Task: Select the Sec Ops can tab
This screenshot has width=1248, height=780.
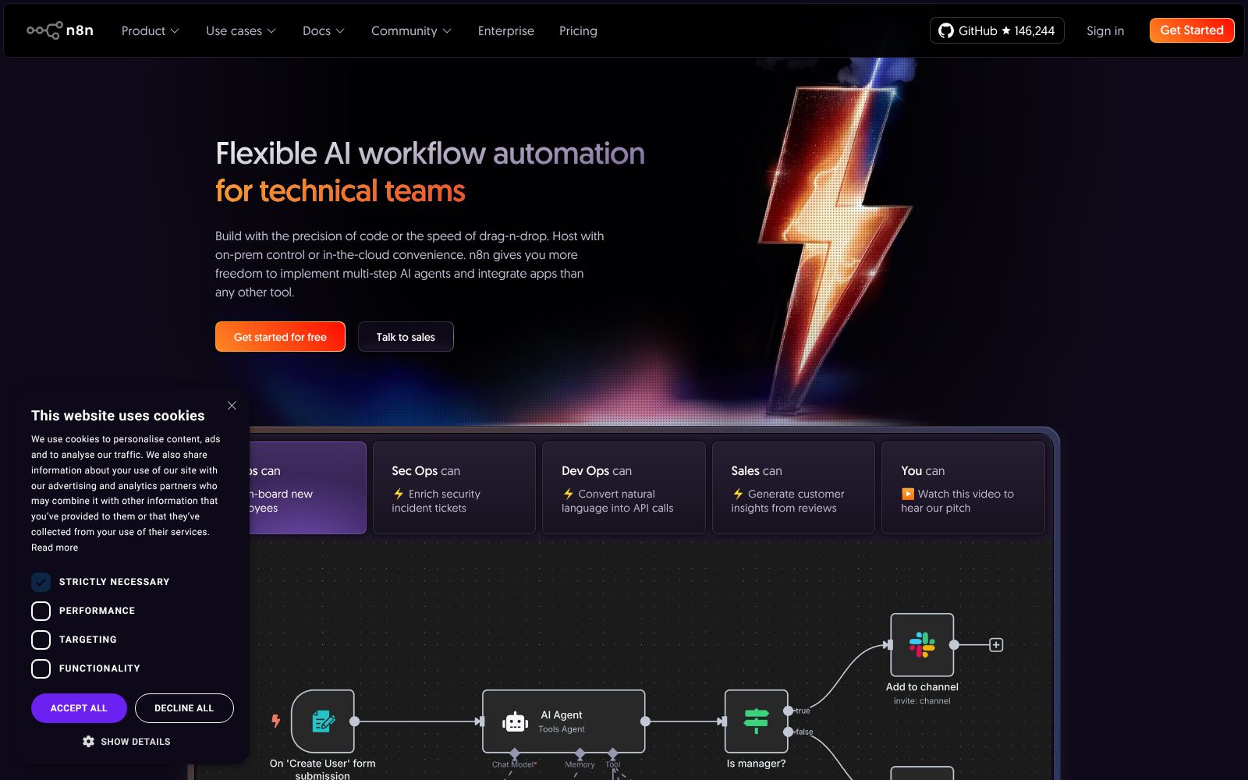Action: click(x=454, y=488)
